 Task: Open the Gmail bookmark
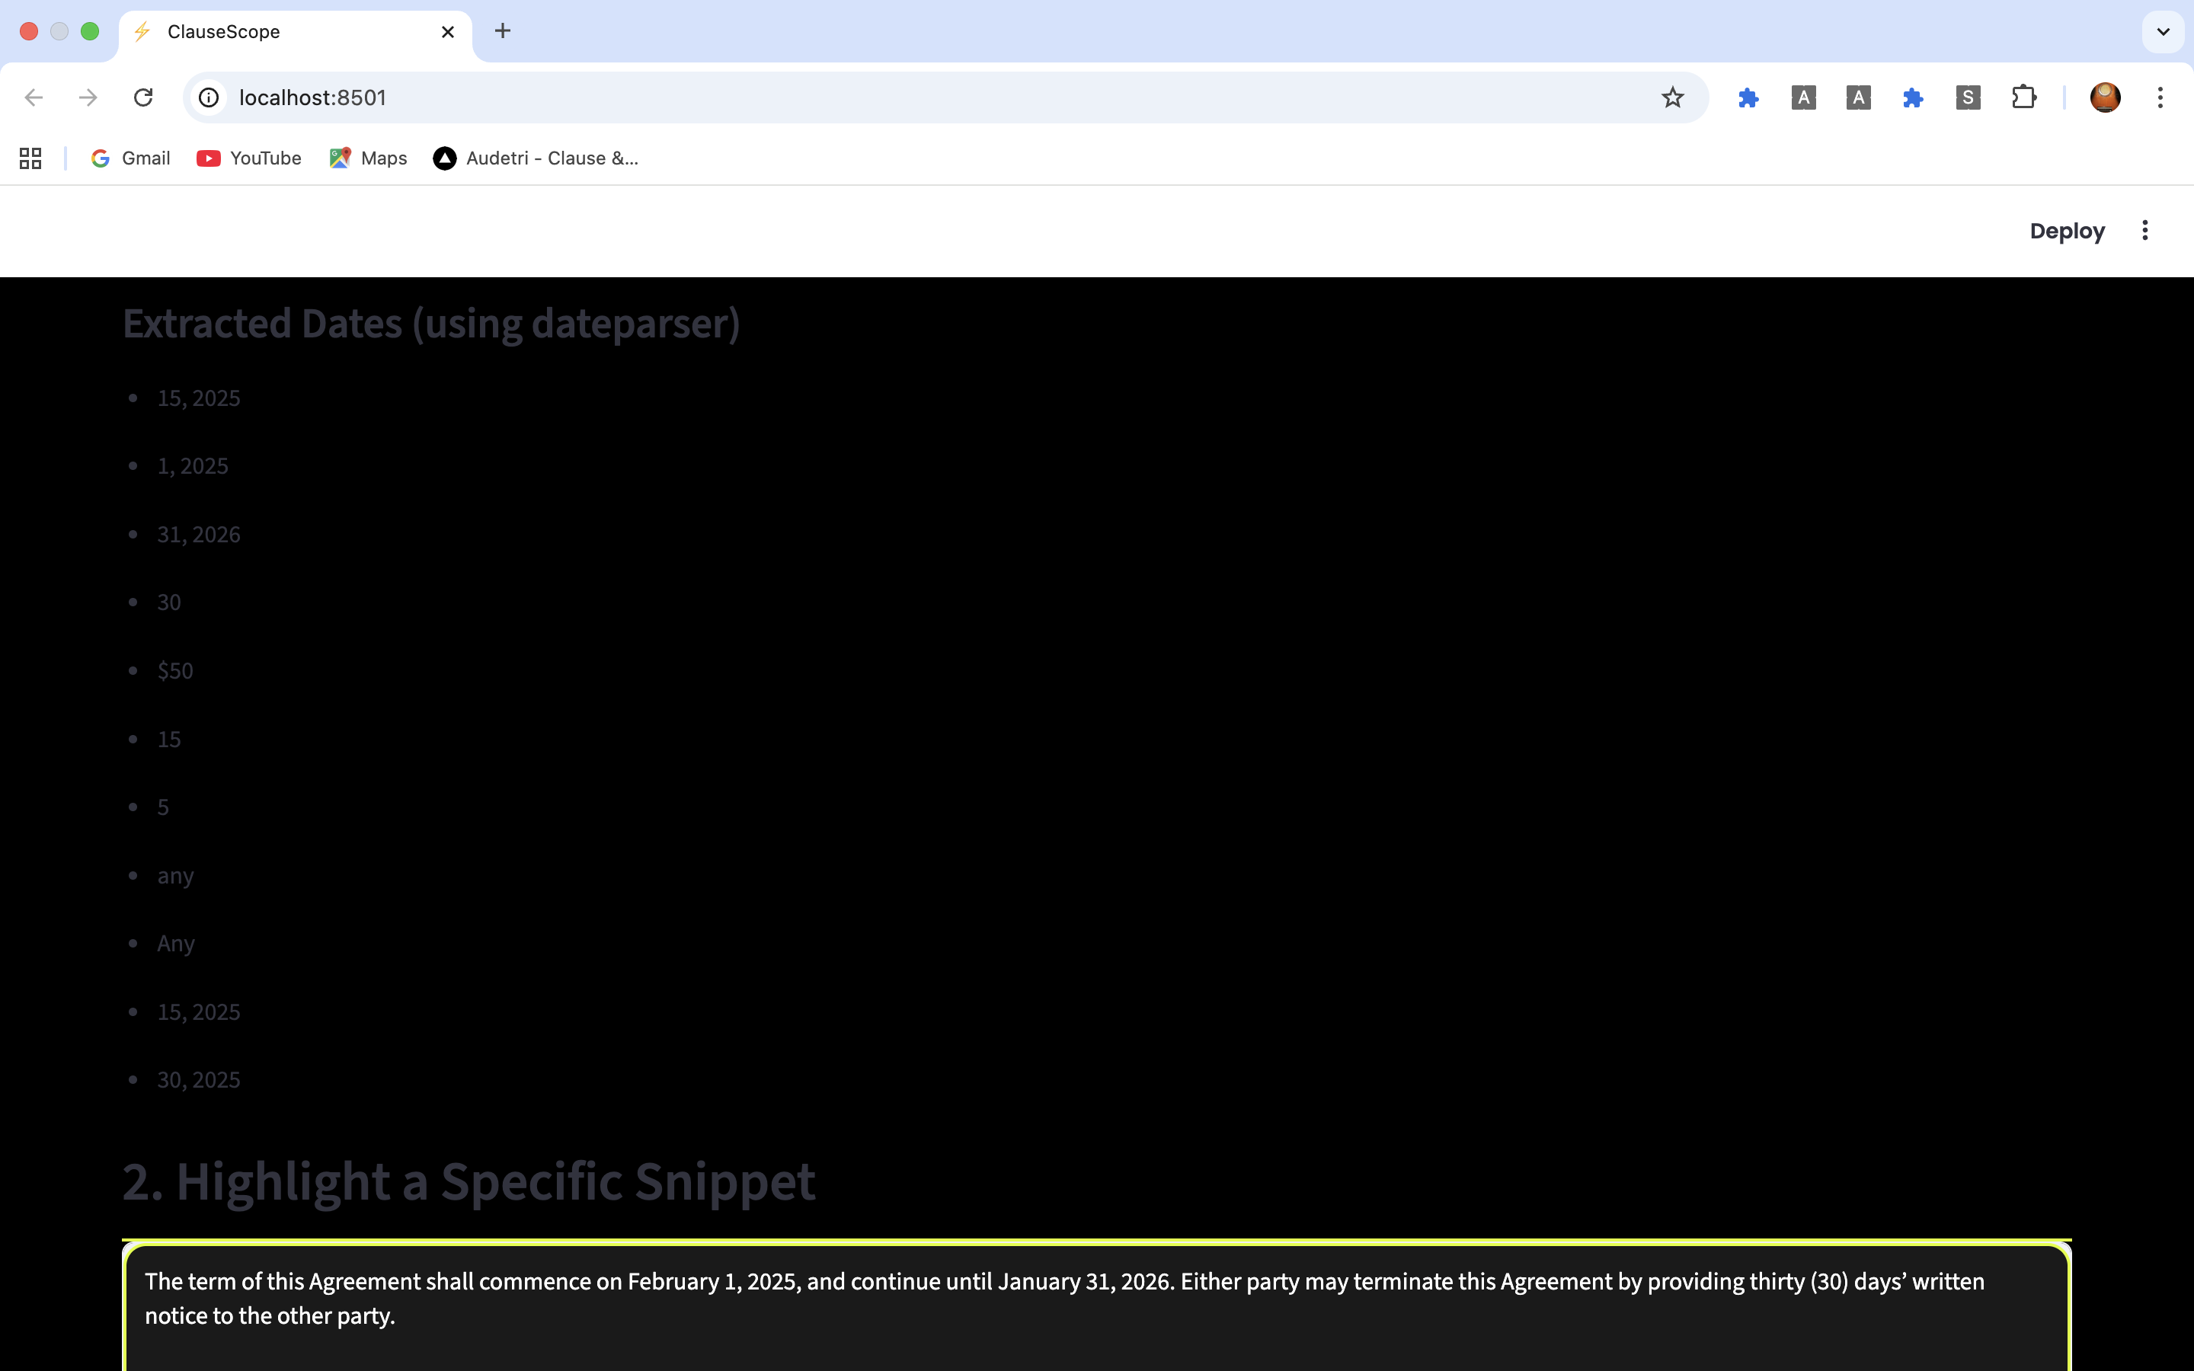click(130, 158)
